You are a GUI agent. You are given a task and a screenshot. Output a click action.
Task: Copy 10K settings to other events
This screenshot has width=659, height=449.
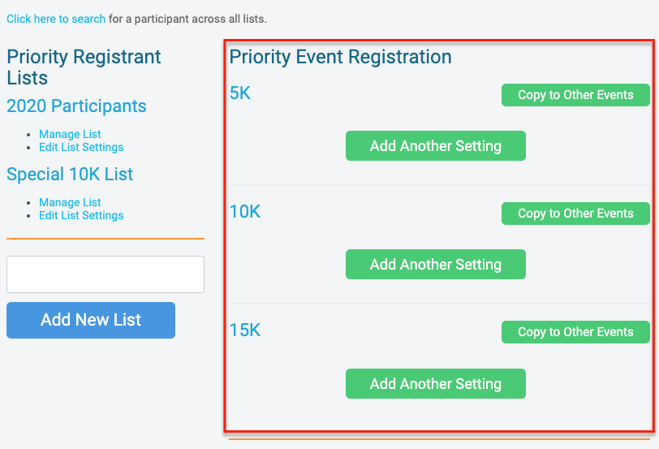click(575, 214)
